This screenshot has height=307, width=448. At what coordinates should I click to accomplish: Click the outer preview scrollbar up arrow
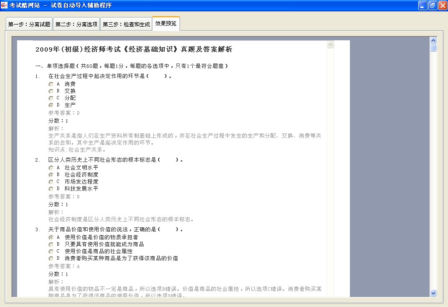pyautogui.click(x=434, y=40)
